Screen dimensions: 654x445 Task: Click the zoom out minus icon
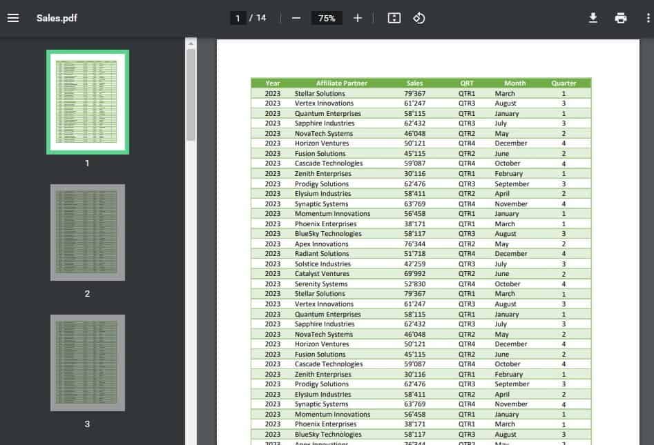pyautogui.click(x=296, y=18)
